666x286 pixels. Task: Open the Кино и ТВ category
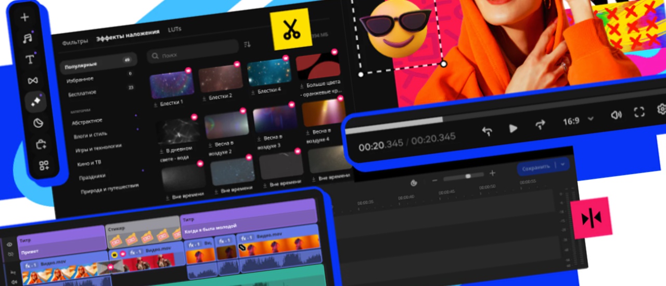pyautogui.click(x=89, y=163)
